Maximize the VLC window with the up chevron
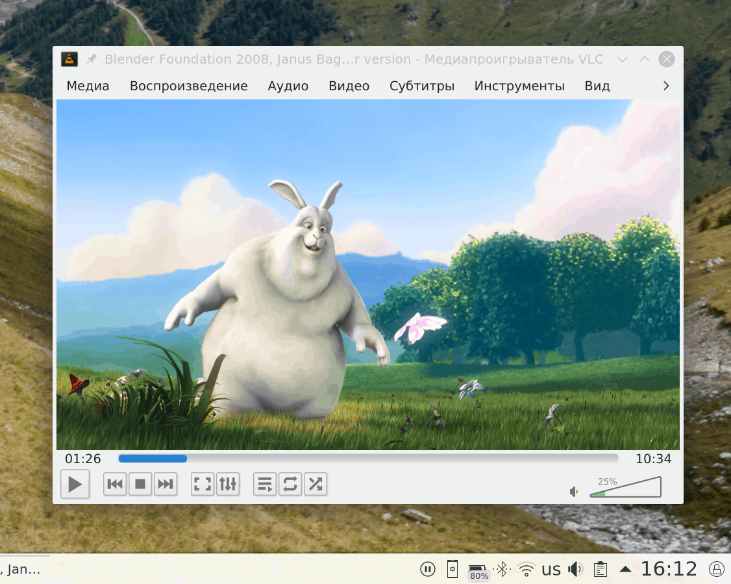The height and width of the screenshot is (584, 731). 644,59
